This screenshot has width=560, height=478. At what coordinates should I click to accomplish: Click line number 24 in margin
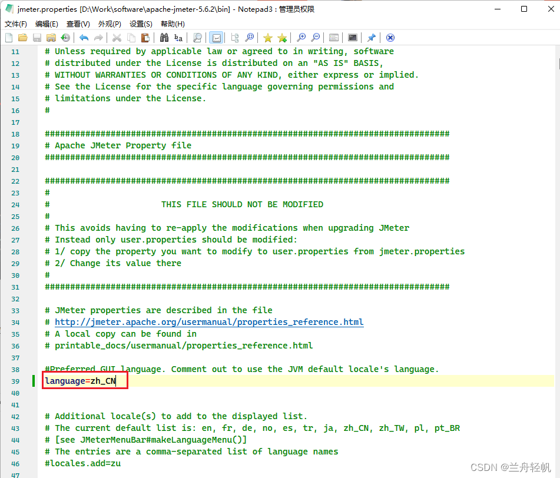15,205
